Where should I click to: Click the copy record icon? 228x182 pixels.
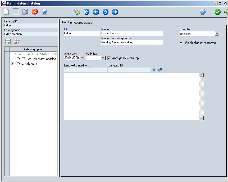pos(25,12)
